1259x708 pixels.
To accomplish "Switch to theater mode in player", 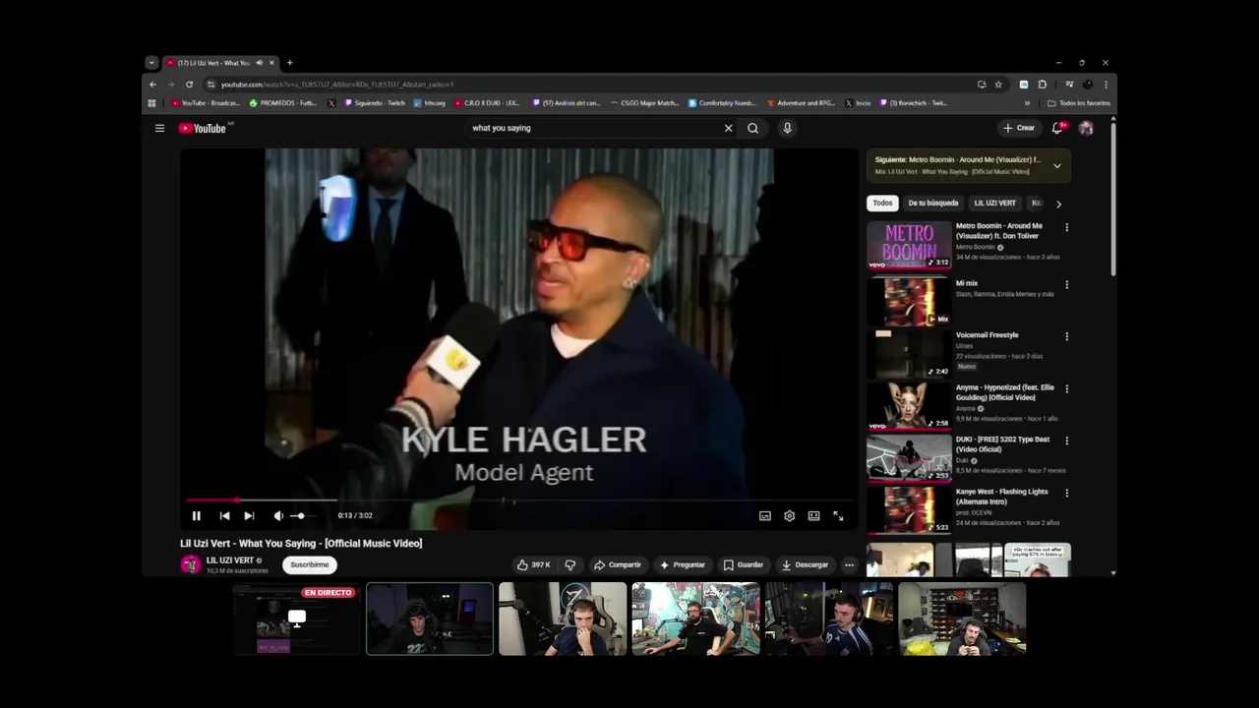I will pos(813,515).
